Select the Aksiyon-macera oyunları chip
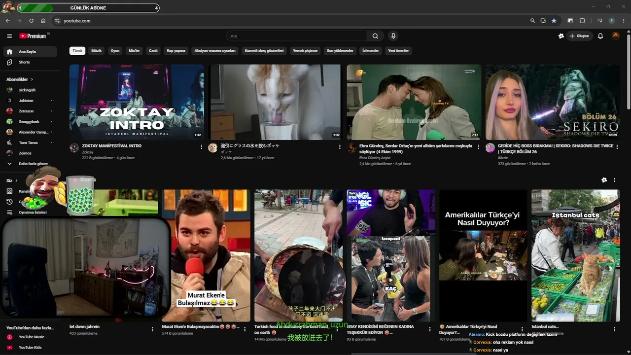 [215, 51]
